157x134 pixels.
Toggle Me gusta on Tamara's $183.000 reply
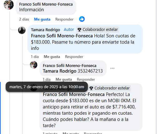click(52, 57)
